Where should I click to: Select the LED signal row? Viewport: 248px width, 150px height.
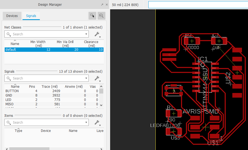coord(52,100)
